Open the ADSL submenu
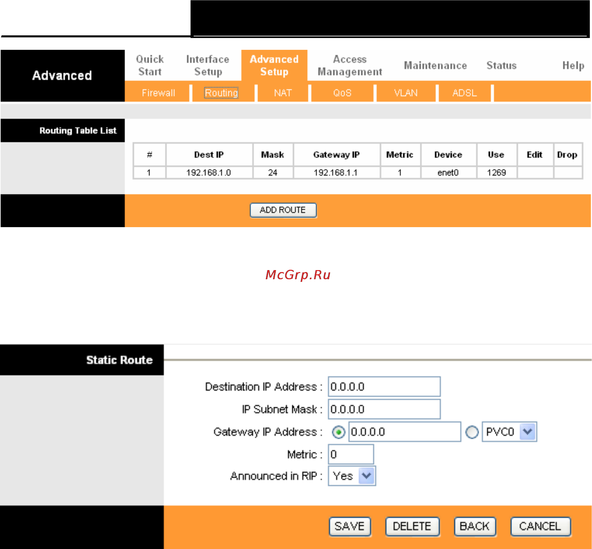Image resolution: width=592 pixels, height=549 pixels. pos(465,93)
